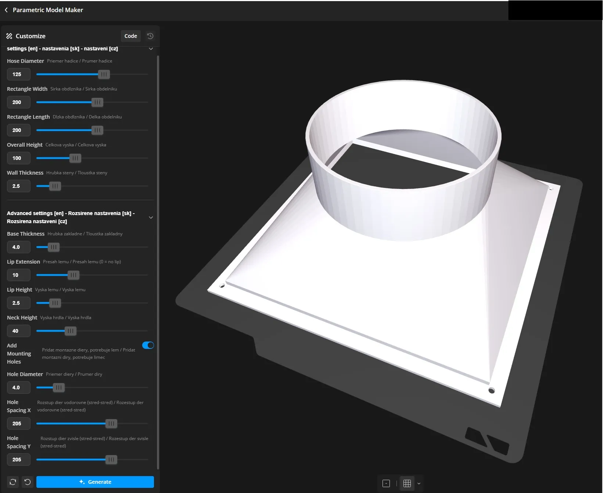Click the Hole Spacing Y value field
The height and width of the screenshot is (493, 603).
19,460
